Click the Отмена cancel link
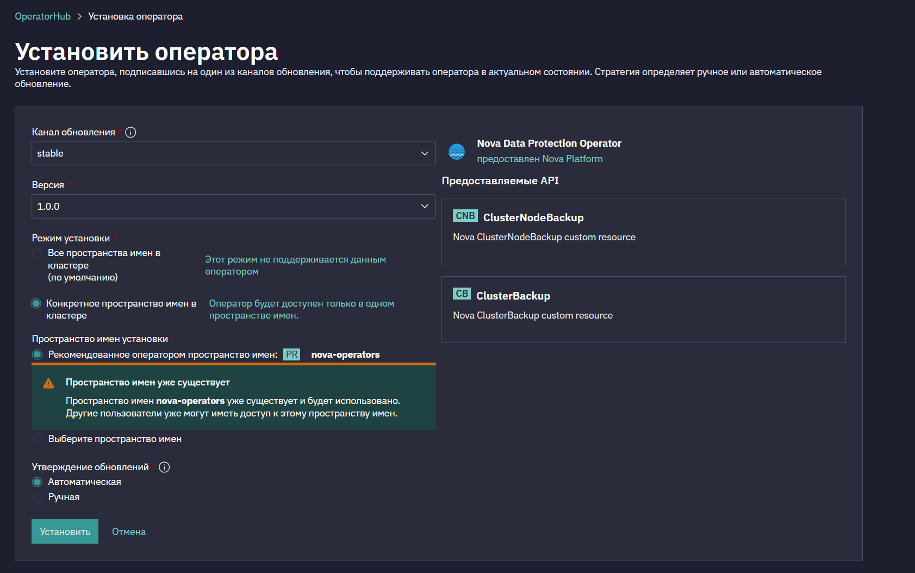This screenshot has width=915, height=573. click(x=129, y=532)
